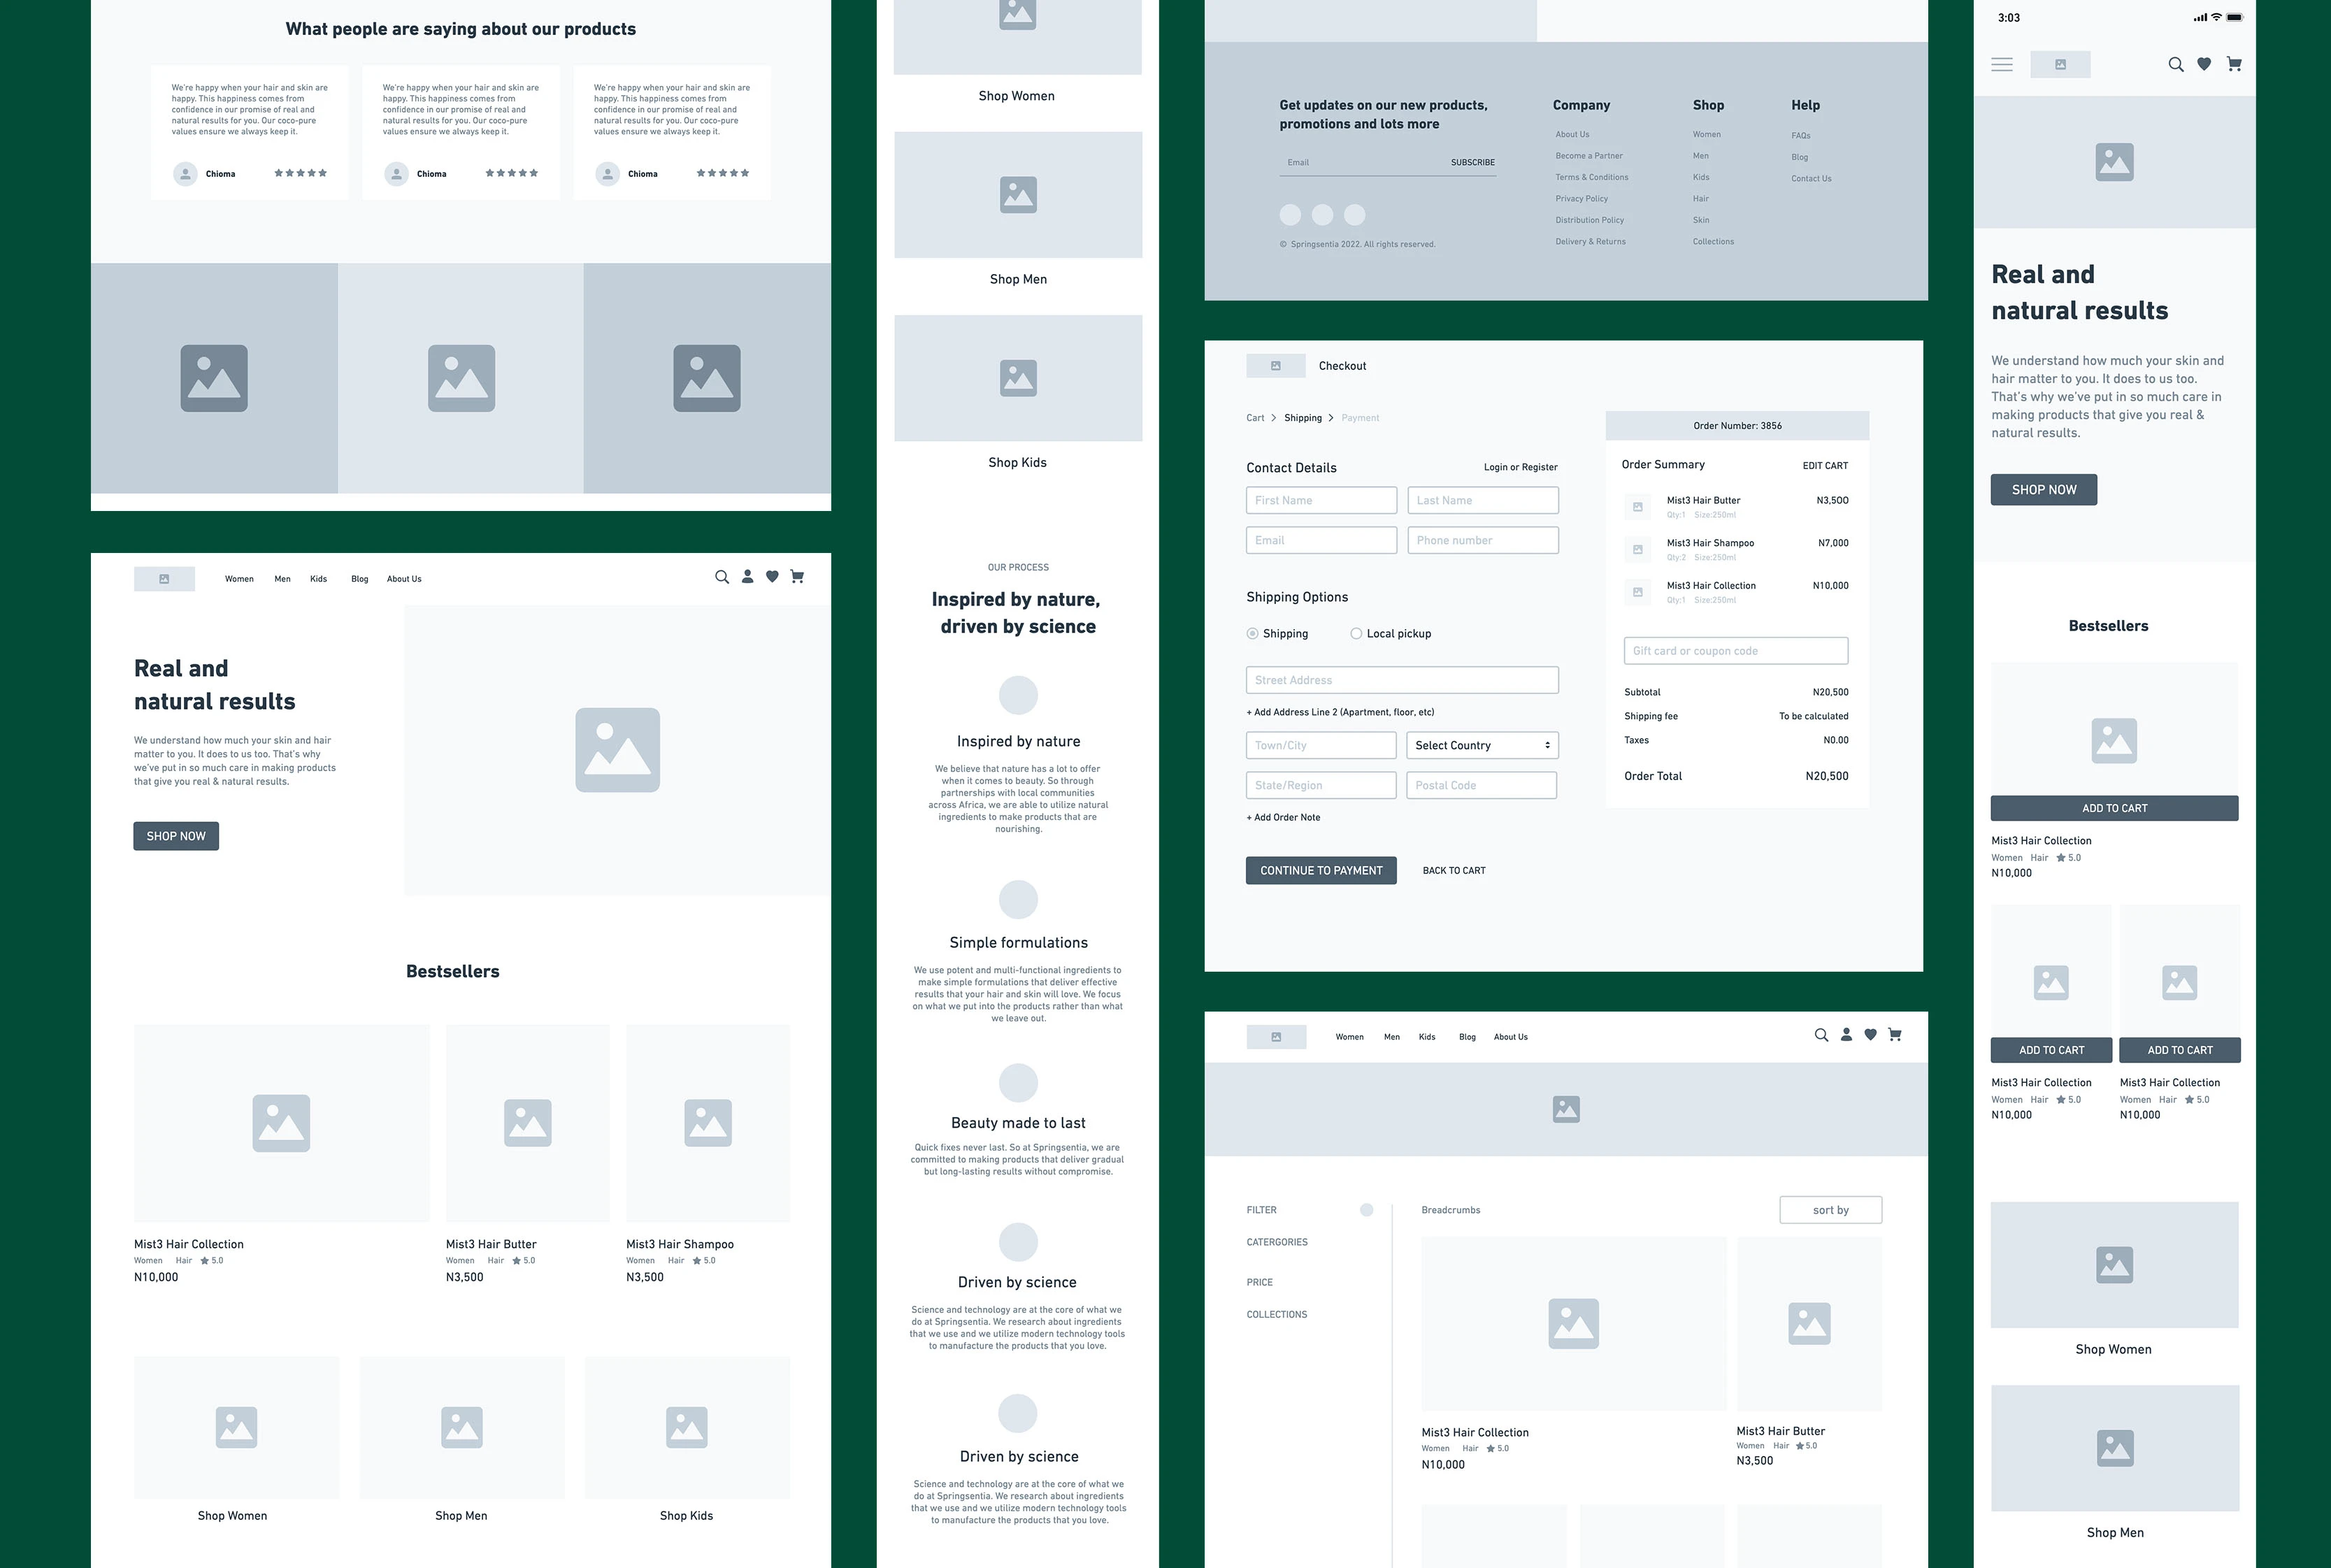The height and width of the screenshot is (1568, 2331).
Task: Click Chioma's first review star rating
Action: point(300,173)
